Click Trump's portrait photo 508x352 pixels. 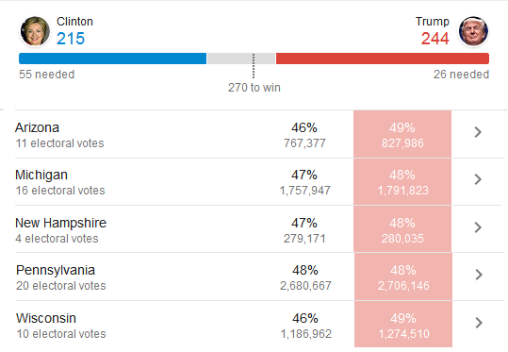click(x=473, y=31)
